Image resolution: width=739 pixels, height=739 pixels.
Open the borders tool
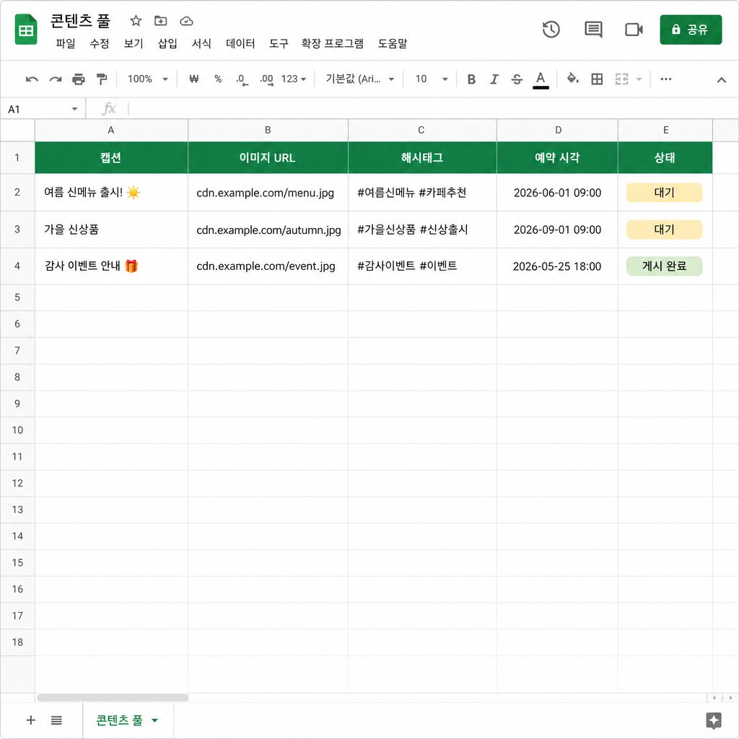[597, 79]
